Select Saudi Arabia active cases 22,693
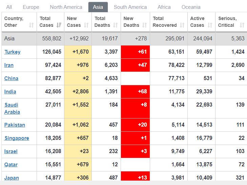Screen dimensions: 247x185 click(x=204, y=105)
